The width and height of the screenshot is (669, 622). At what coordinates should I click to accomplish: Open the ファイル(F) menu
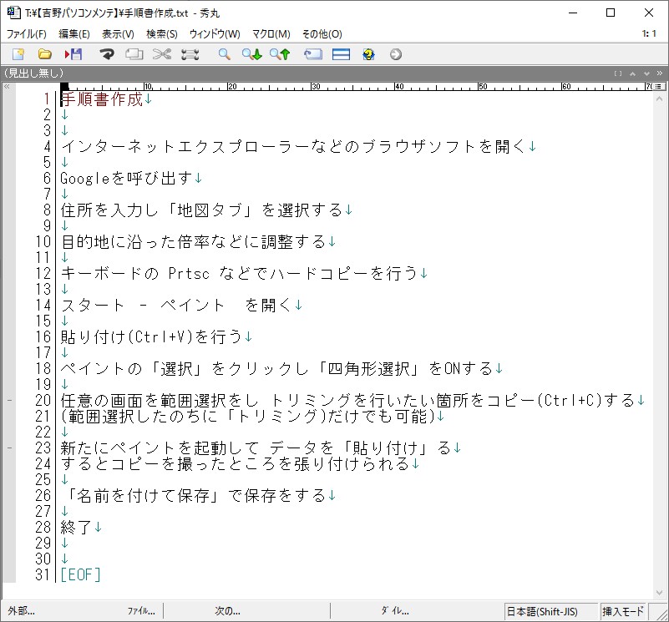click(27, 33)
